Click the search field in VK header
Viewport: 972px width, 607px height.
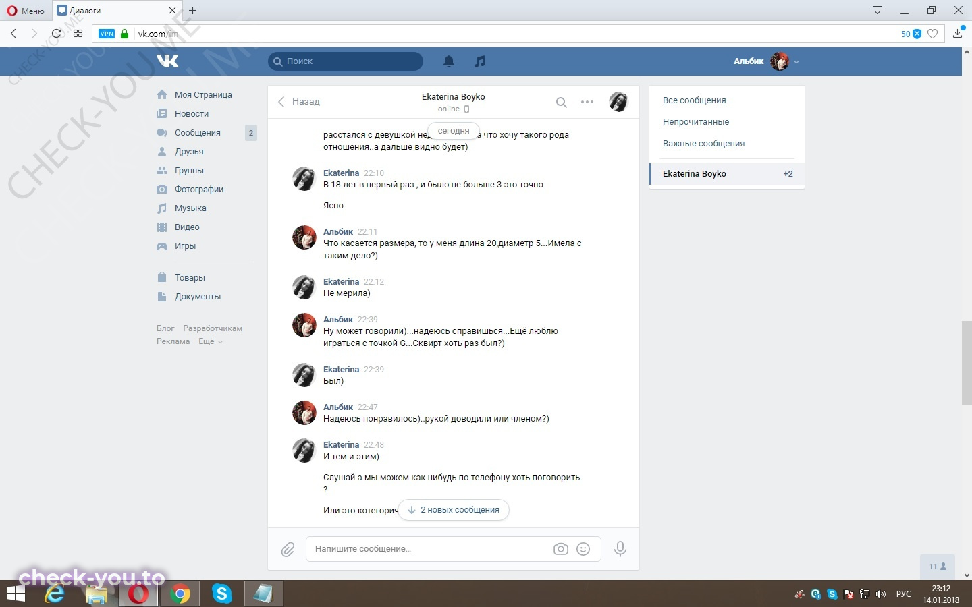[x=346, y=61]
